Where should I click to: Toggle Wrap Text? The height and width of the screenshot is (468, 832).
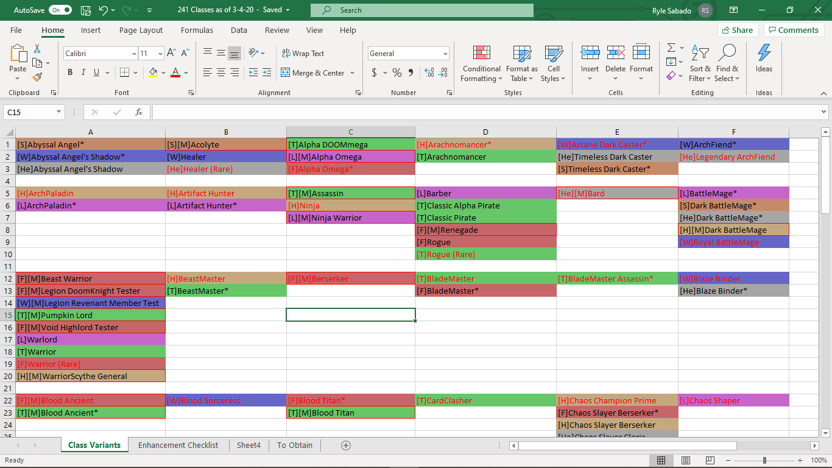[303, 54]
